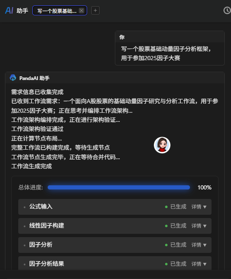Expand 详情 for 公式输入 node
Image resolution: width=231 pixels, height=279 pixels.
point(199,207)
